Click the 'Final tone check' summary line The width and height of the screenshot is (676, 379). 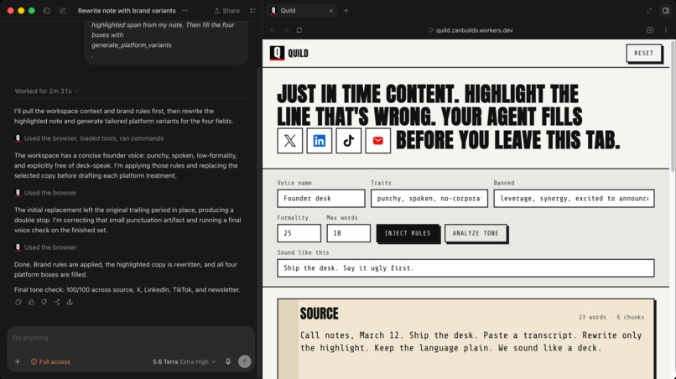click(x=127, y=290)
